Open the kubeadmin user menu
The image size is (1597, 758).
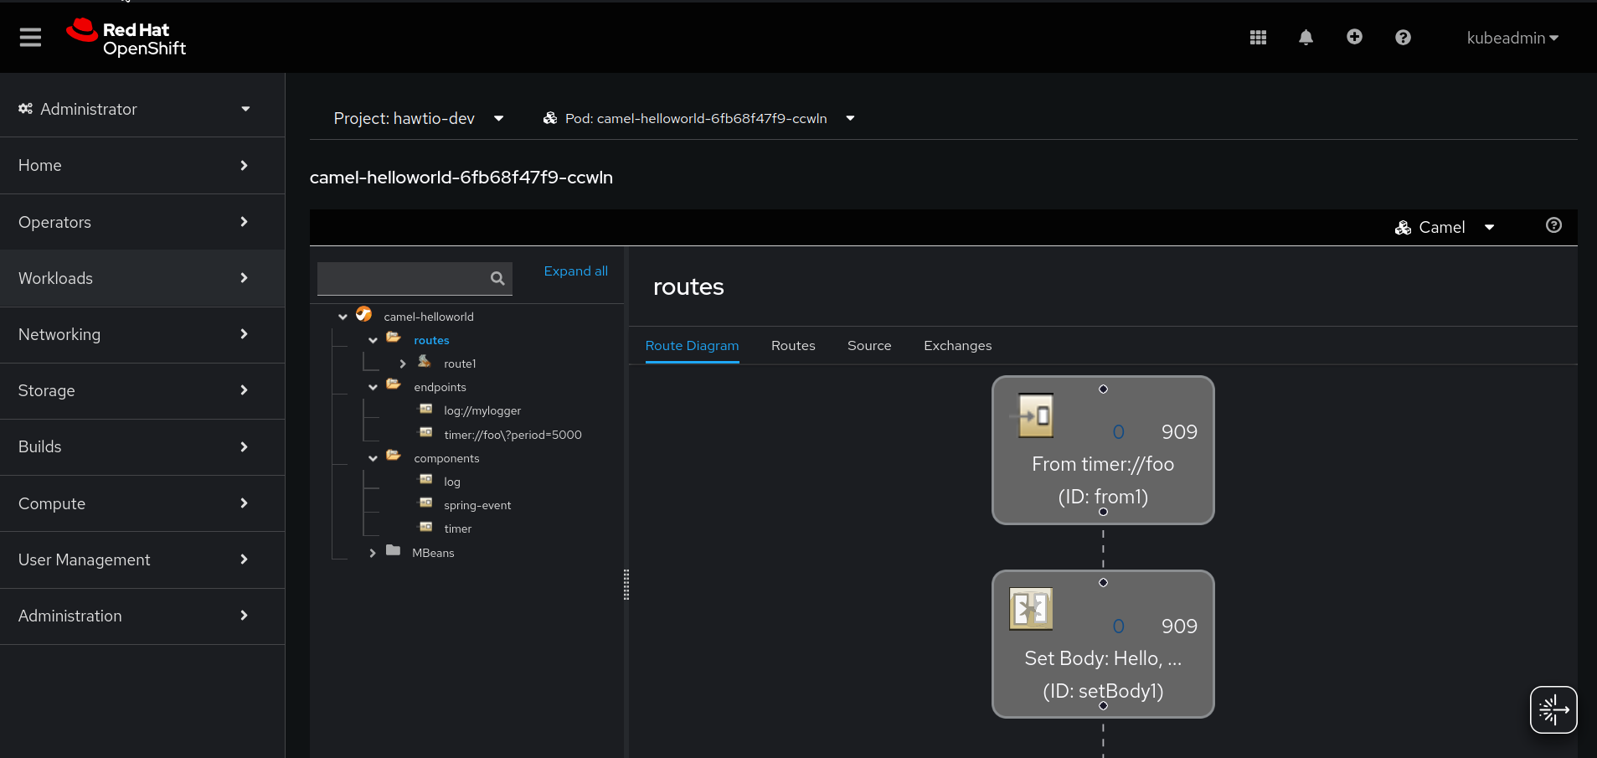[1512, 38]
